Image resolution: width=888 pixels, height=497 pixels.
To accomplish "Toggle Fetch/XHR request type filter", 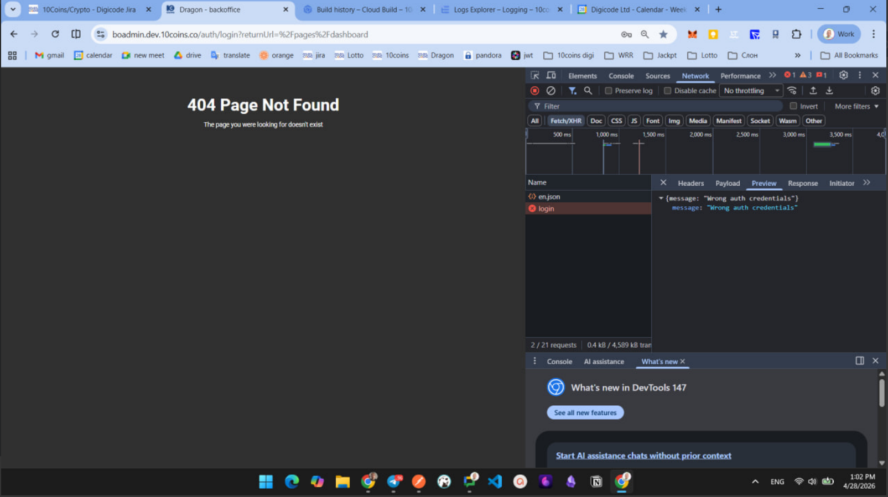I will click(565, 121).
